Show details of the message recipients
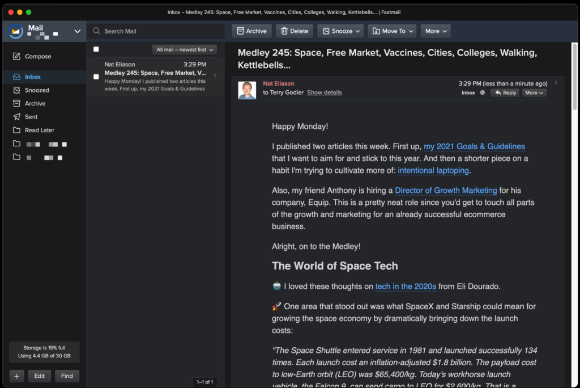This screenshot has height=388, width=580. click(x=325, y=92)
